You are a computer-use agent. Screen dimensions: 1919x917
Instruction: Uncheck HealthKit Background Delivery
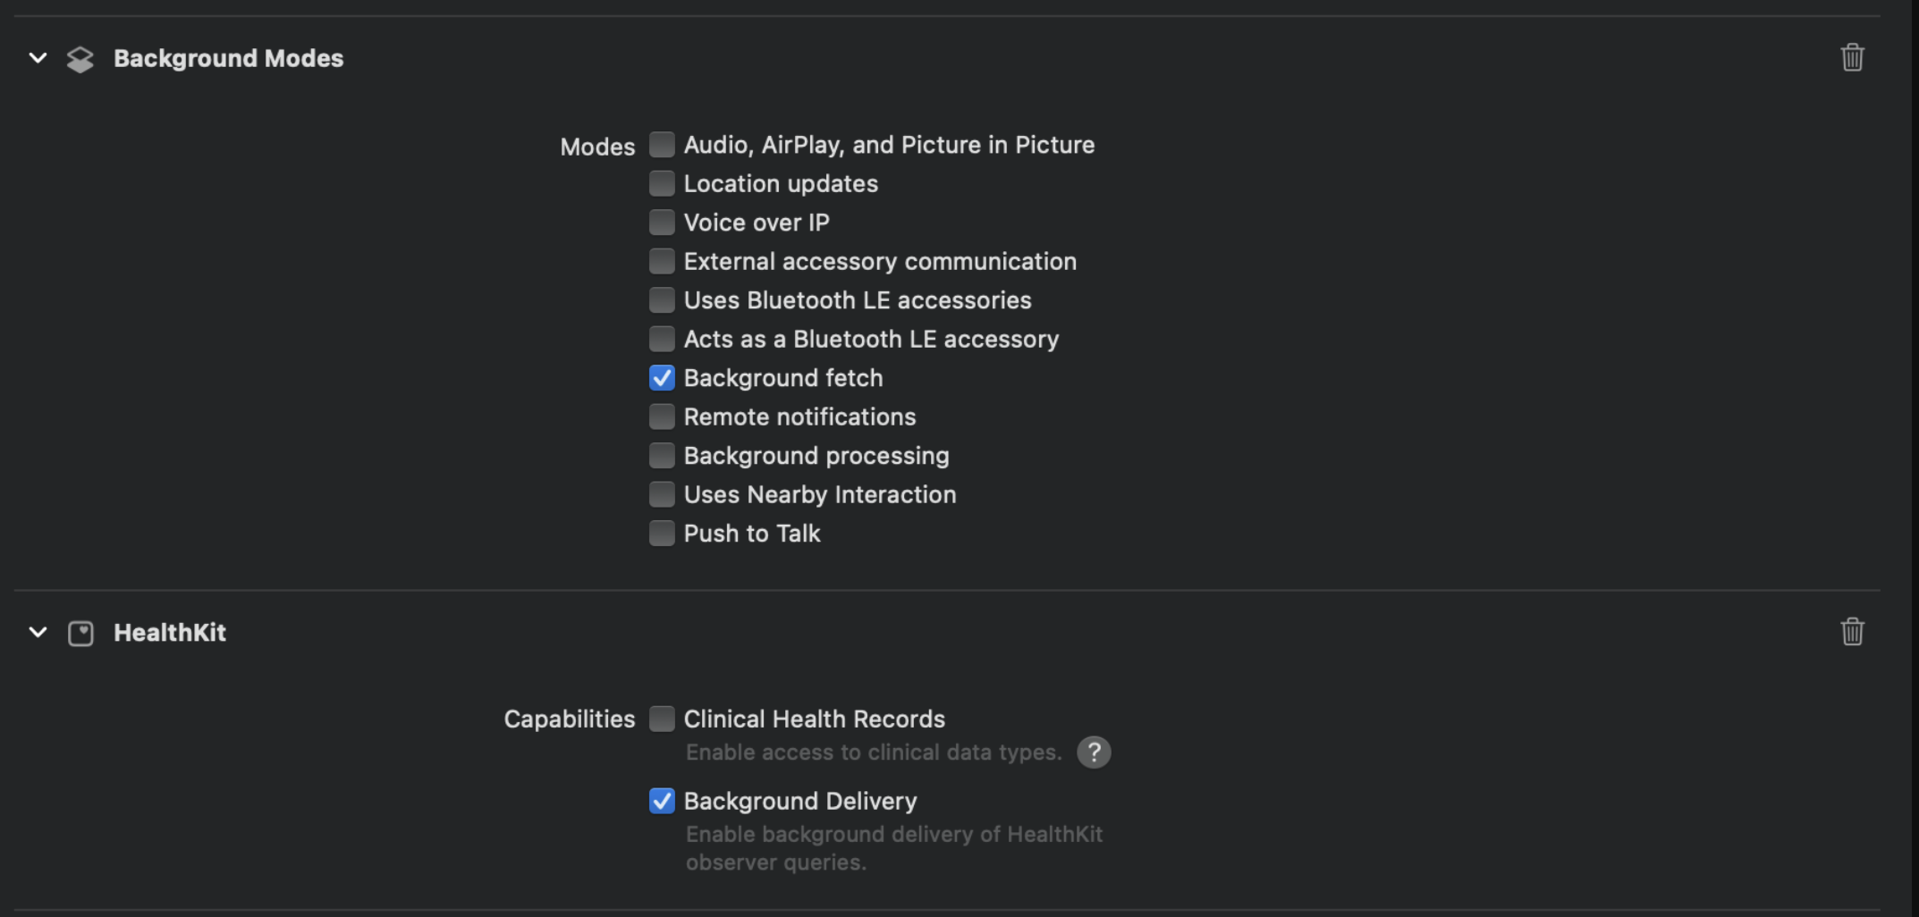point(662,801)
